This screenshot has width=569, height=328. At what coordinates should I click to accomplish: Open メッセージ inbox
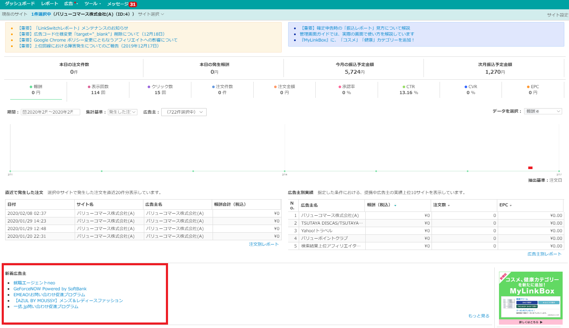[x=118, y=4]
